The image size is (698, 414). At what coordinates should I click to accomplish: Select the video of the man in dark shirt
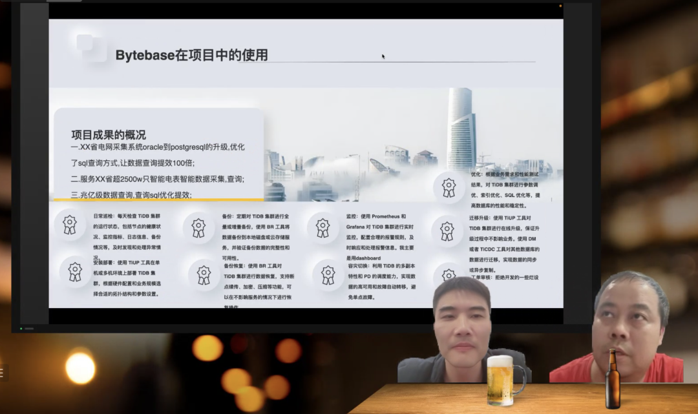[463, 329]
